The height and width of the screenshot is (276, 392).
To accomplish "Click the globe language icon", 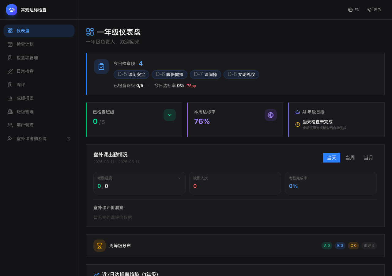I will coord(350,10).
